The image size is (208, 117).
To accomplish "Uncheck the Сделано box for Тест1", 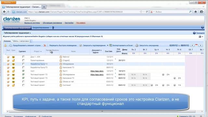I will [23, 71].
